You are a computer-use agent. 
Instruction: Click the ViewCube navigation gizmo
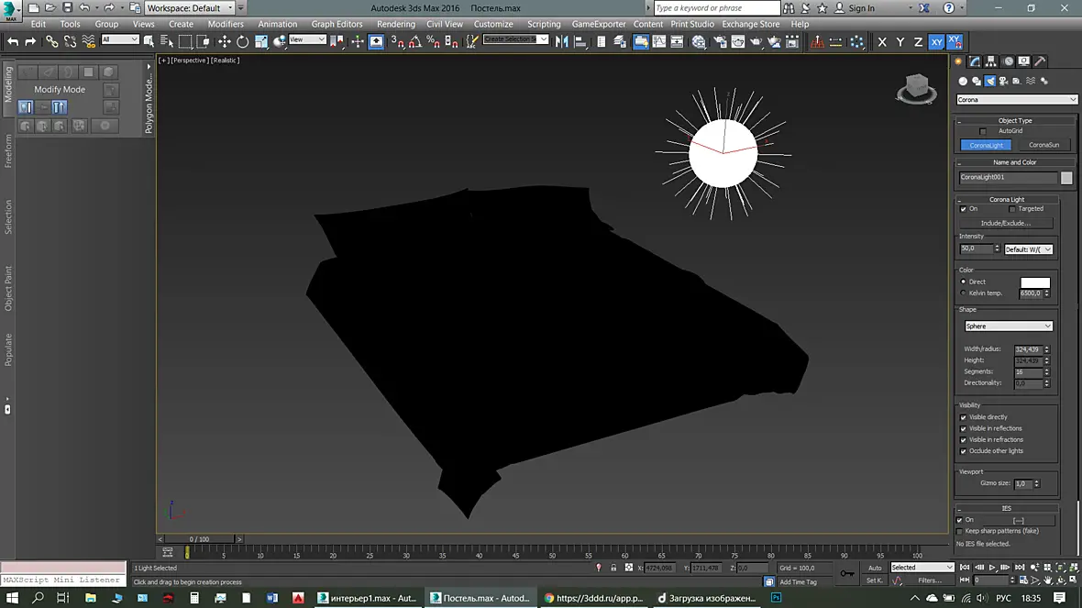pos(916,88)
